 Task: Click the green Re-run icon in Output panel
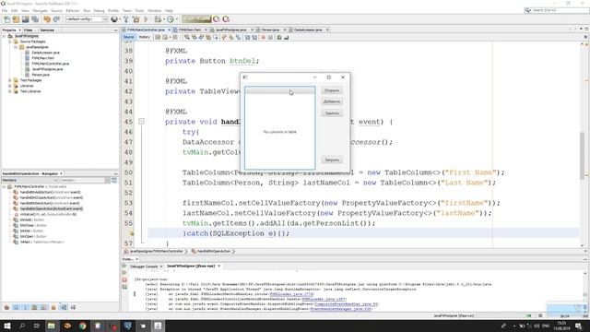(x=124, y=267)
